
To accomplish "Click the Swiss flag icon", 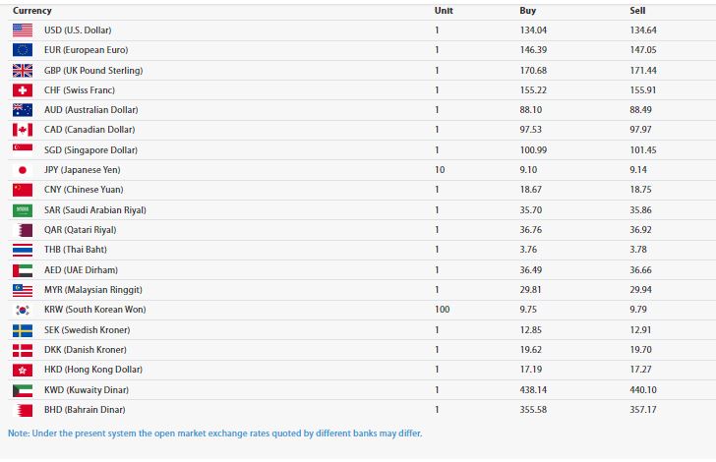I will pyautogui.click(x=23, y=89).
